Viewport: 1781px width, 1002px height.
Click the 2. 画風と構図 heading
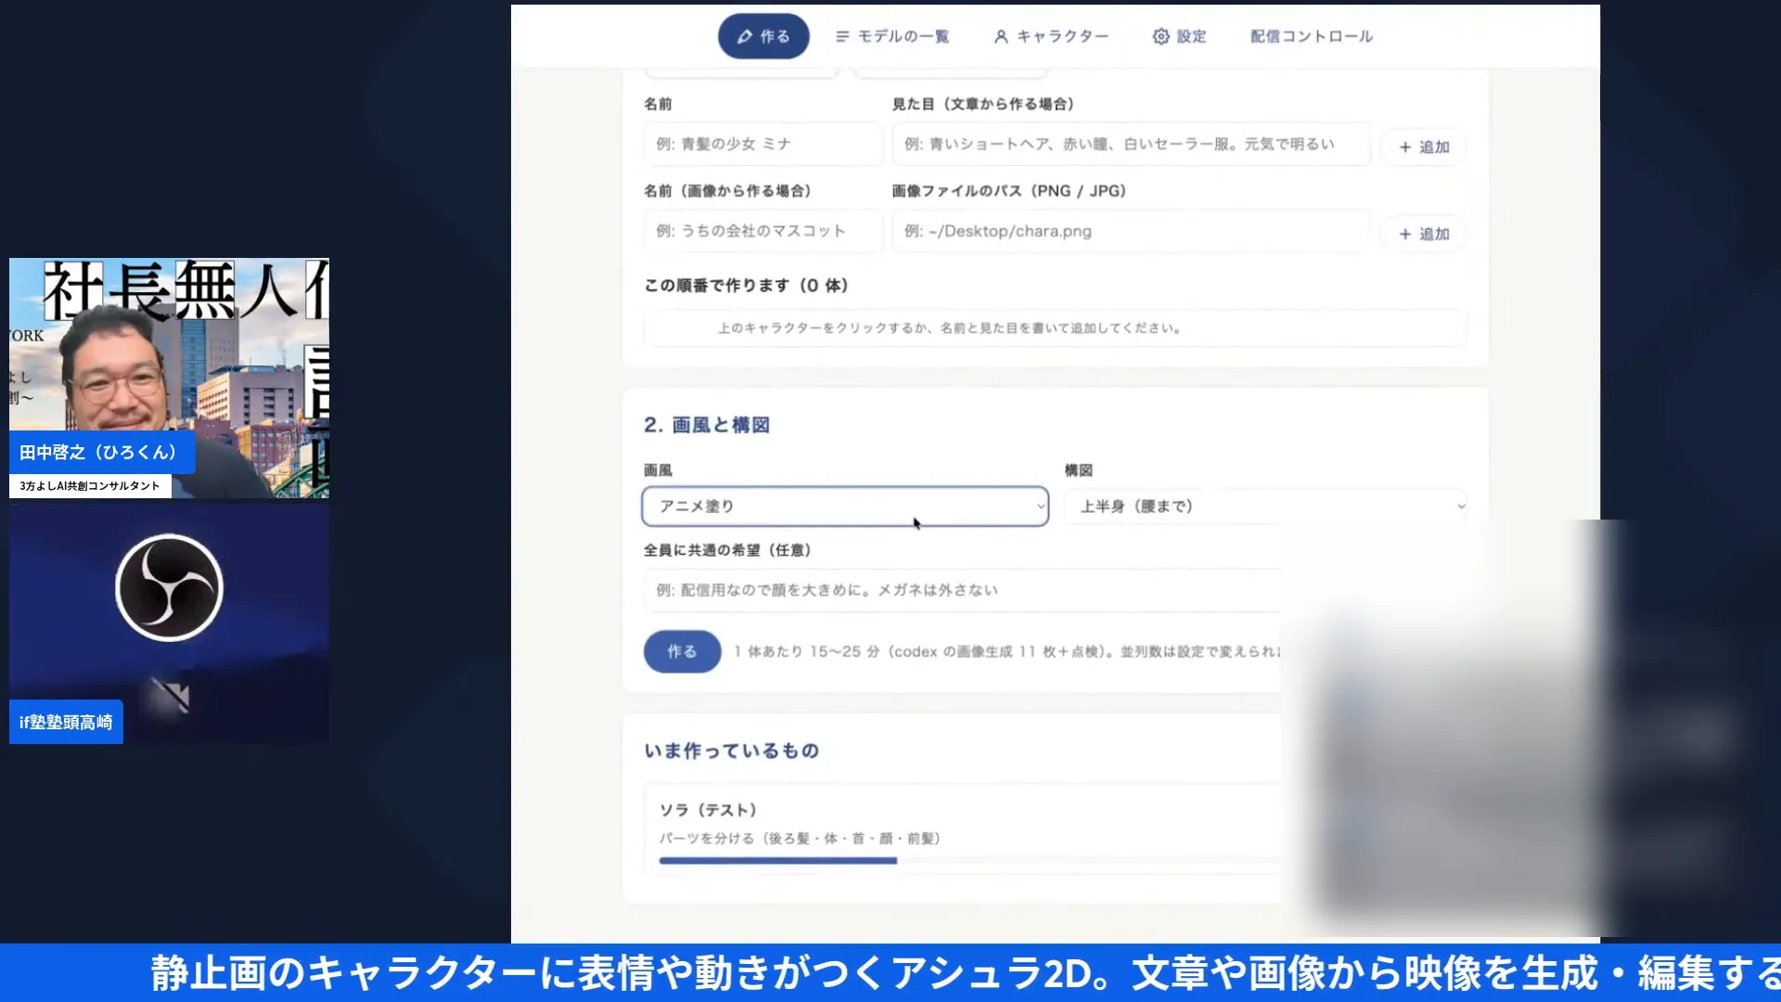click(x=707, y=425)
